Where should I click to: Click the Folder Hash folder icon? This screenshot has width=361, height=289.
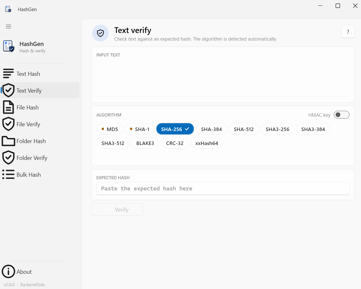click(x=8, y=141)
